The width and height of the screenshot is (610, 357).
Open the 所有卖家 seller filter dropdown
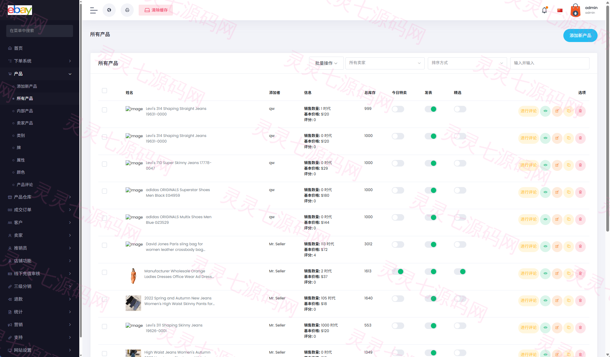(x=385, y=63)
